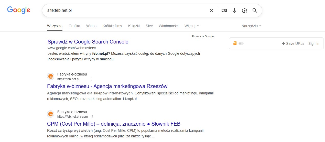Open Sprawdź w Google Search Console link
Screen dimensions: 325x142
[88, 42]
